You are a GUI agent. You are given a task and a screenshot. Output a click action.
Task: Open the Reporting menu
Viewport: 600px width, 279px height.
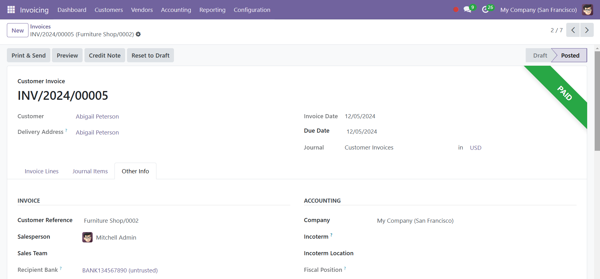212,10
